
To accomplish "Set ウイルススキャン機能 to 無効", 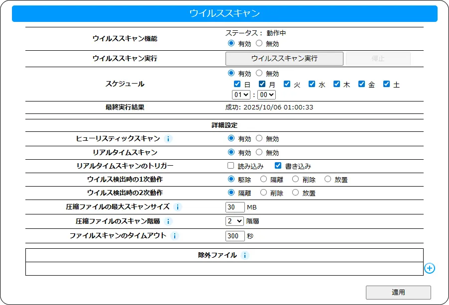I will (259, 43).
